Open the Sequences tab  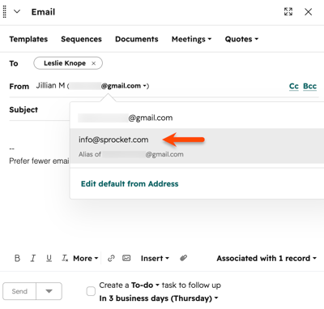[81, 39]
